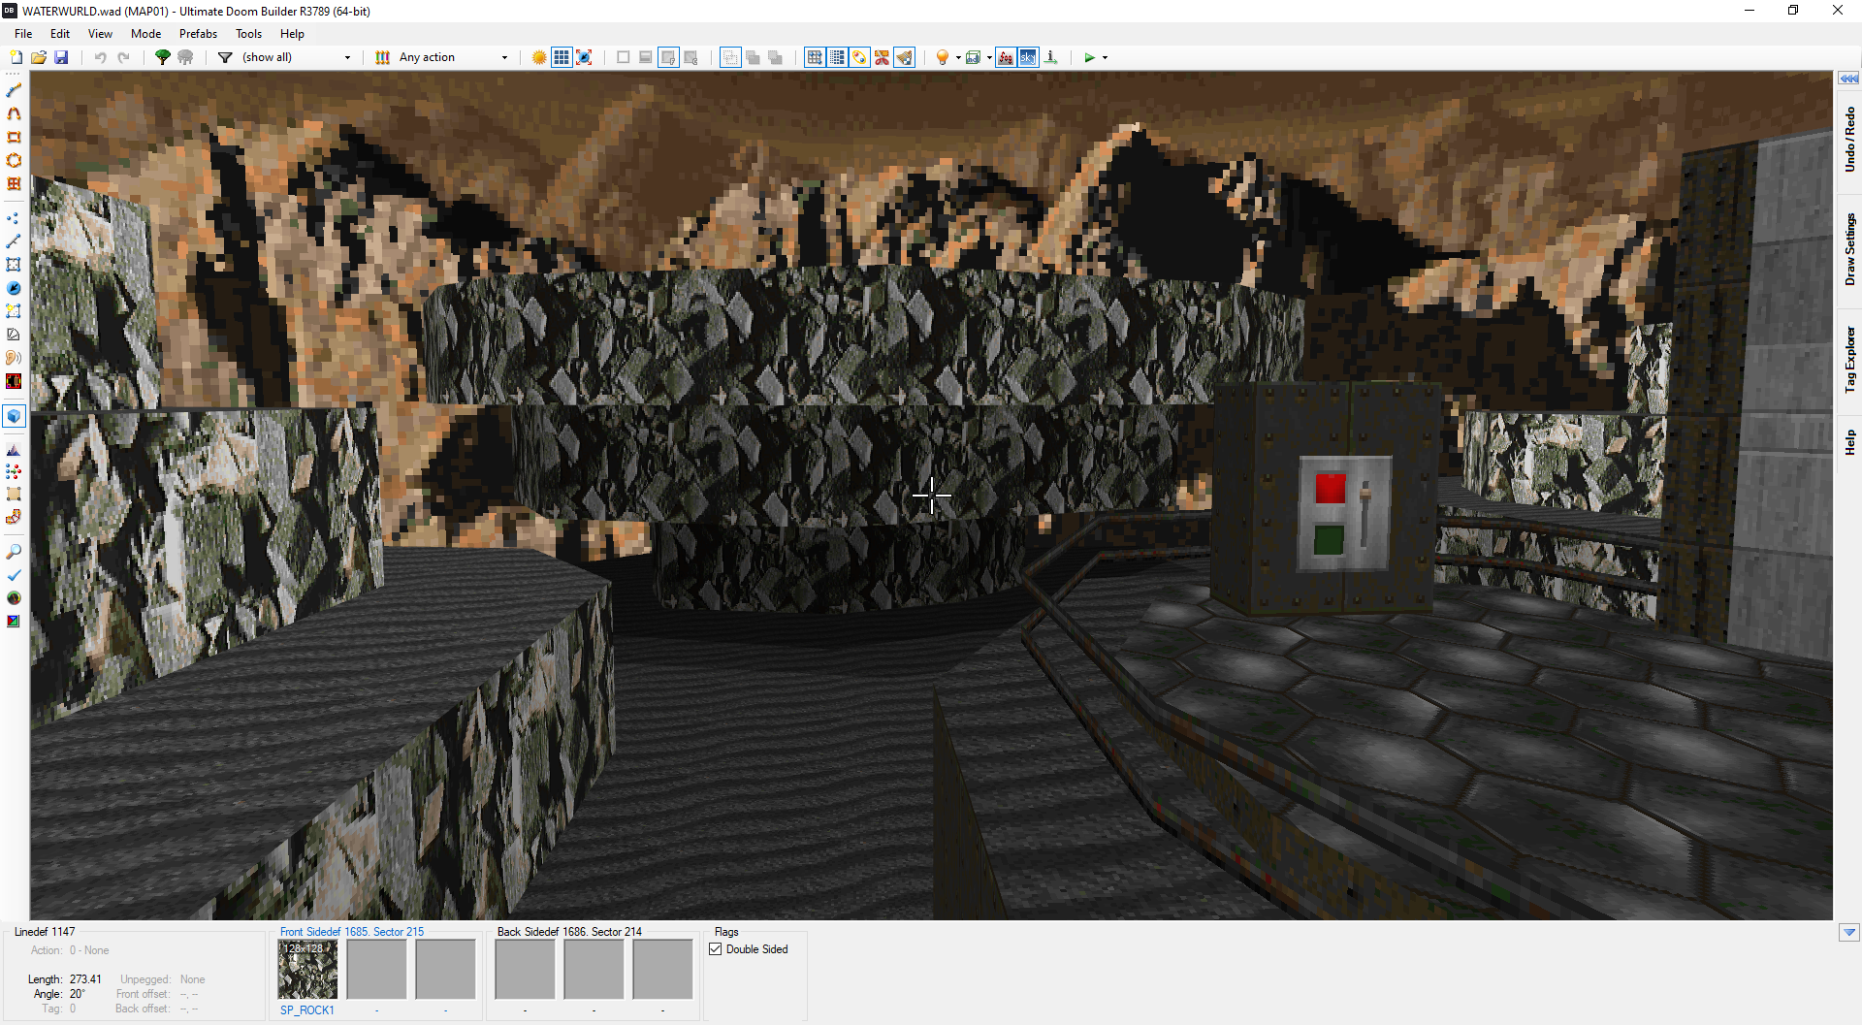Image resolution: width=1862 pixels, height=1025 pixels.
Task: Open the dynamic lights lightbulb dropdown arrow
Action: [x=958, y=57]
